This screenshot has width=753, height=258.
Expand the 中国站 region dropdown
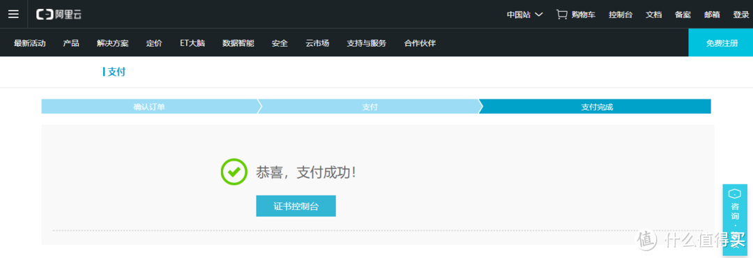(525, 15)
